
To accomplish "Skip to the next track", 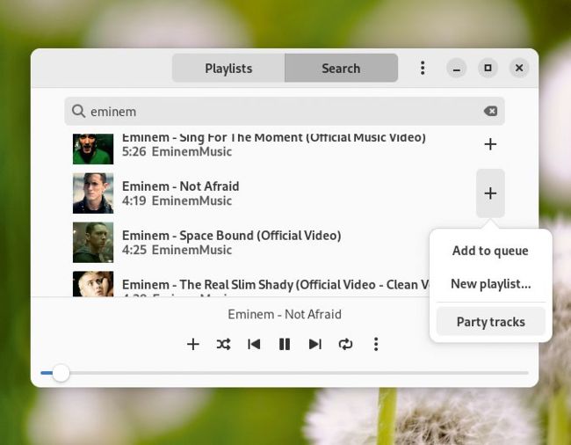I will (x=314, y=344).
